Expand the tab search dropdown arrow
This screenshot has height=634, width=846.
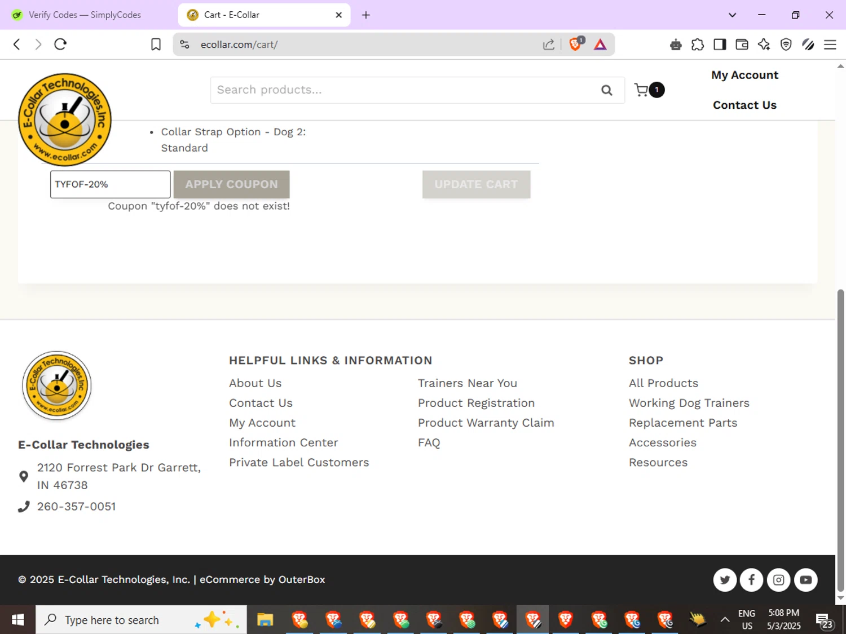pos(732,15)
